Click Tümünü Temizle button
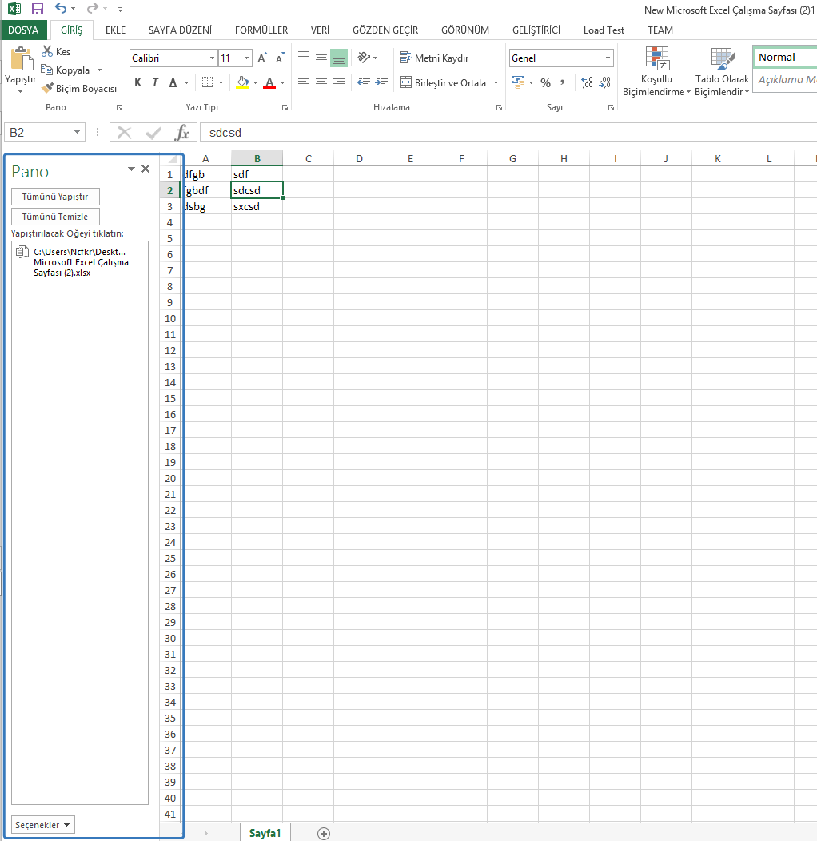Viewport: 817px width, 841px height. coord(55,217)
